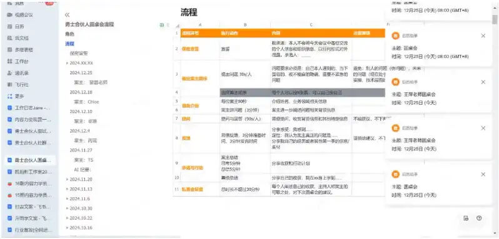Expand the 2024.XX.XX outline entry
Screen dimensions: 499x239
pyautogui.click(x=67, y=63)
